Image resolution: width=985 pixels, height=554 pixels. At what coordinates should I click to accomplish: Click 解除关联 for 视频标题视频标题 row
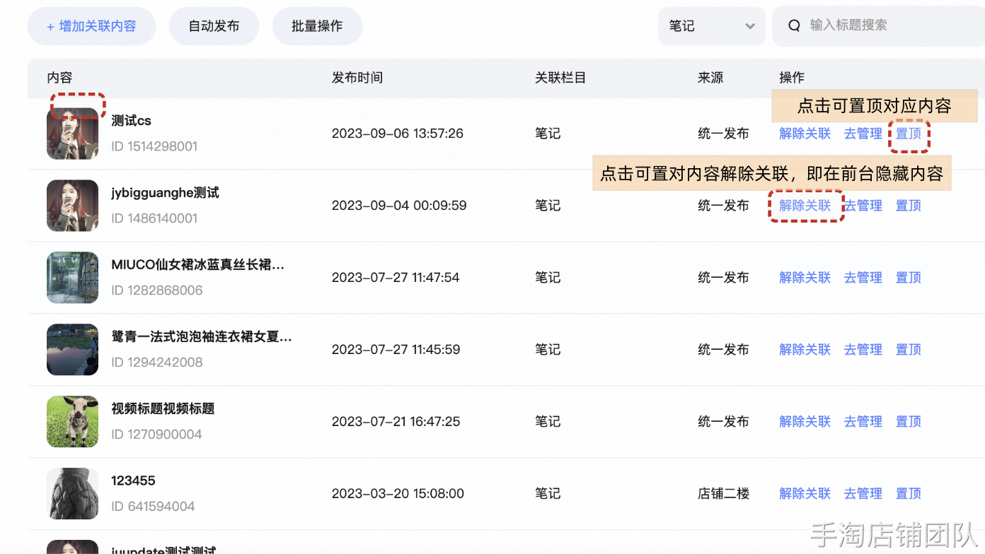(805, 422)
